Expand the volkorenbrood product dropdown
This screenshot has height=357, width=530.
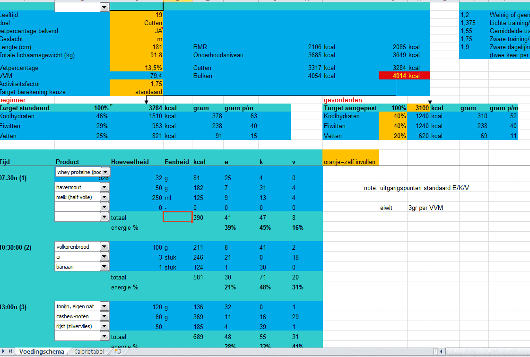pos(104,247)
